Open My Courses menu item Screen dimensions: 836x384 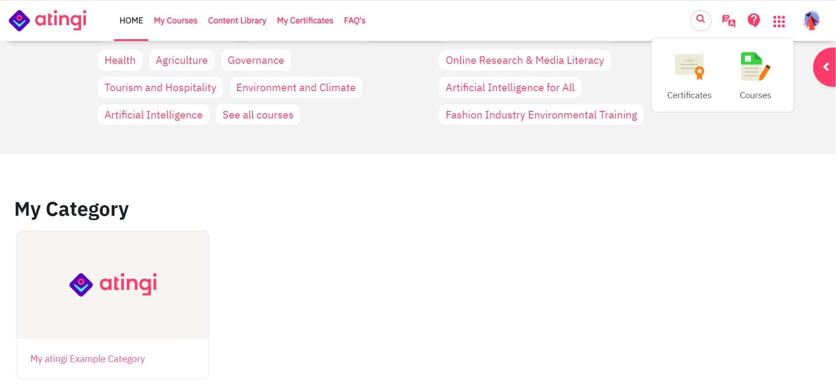coord(176,21)
